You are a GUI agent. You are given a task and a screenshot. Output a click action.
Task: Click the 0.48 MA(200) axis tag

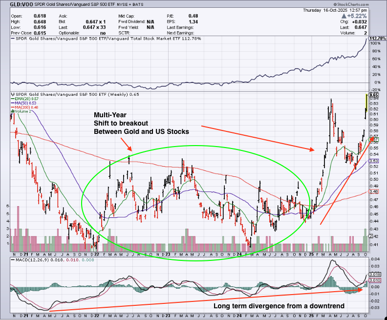(374, 192)
